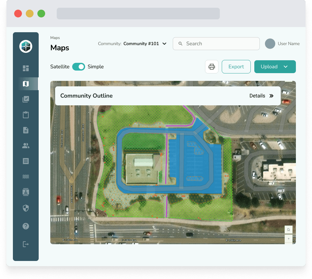Click the User Name profile avatar

(270, 44)
